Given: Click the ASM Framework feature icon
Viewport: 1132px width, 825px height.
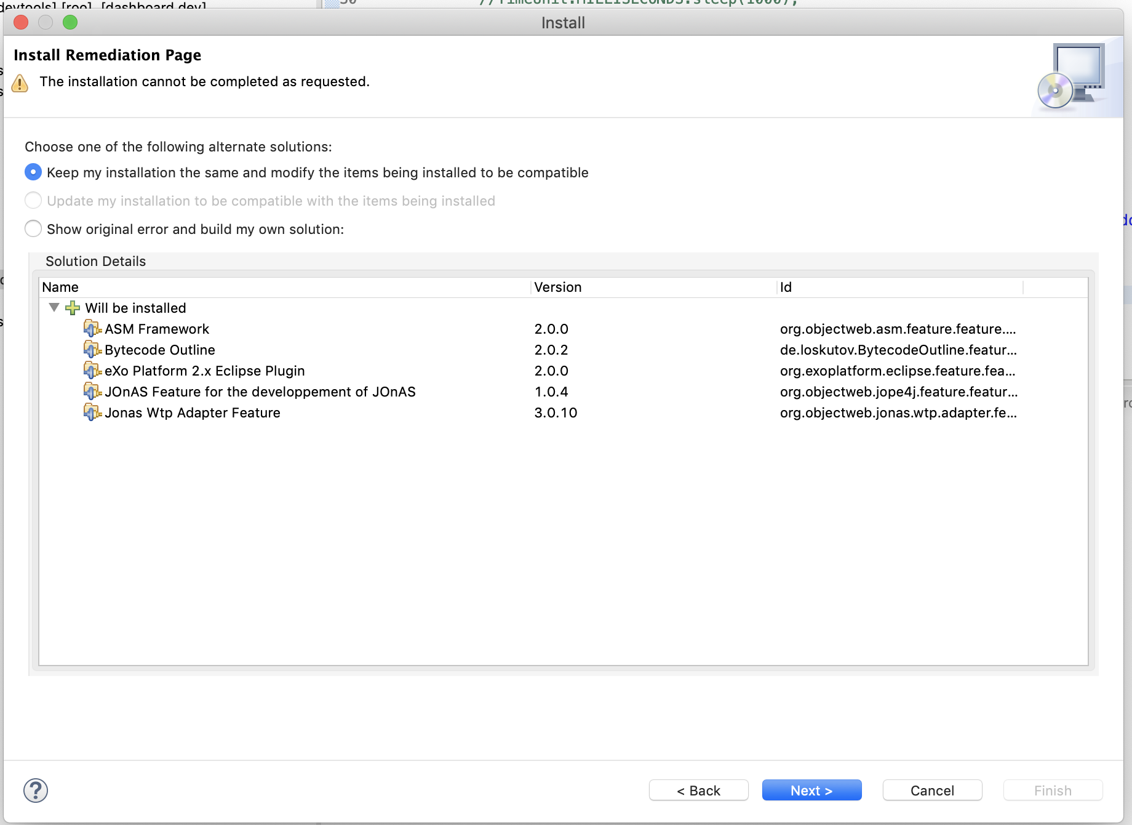Looking at the screenshot, I should click(x=92, y=329).
